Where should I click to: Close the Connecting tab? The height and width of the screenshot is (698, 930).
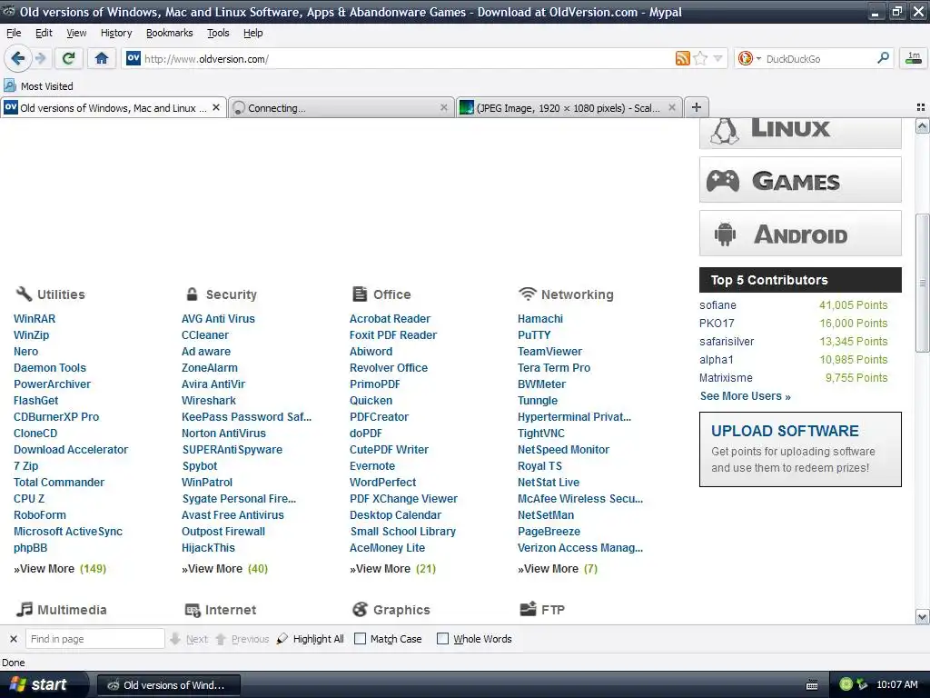443,107
